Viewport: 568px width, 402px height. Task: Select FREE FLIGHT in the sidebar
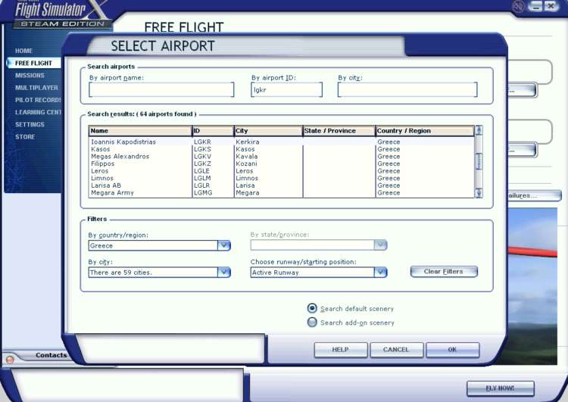(x=33, y=63)
